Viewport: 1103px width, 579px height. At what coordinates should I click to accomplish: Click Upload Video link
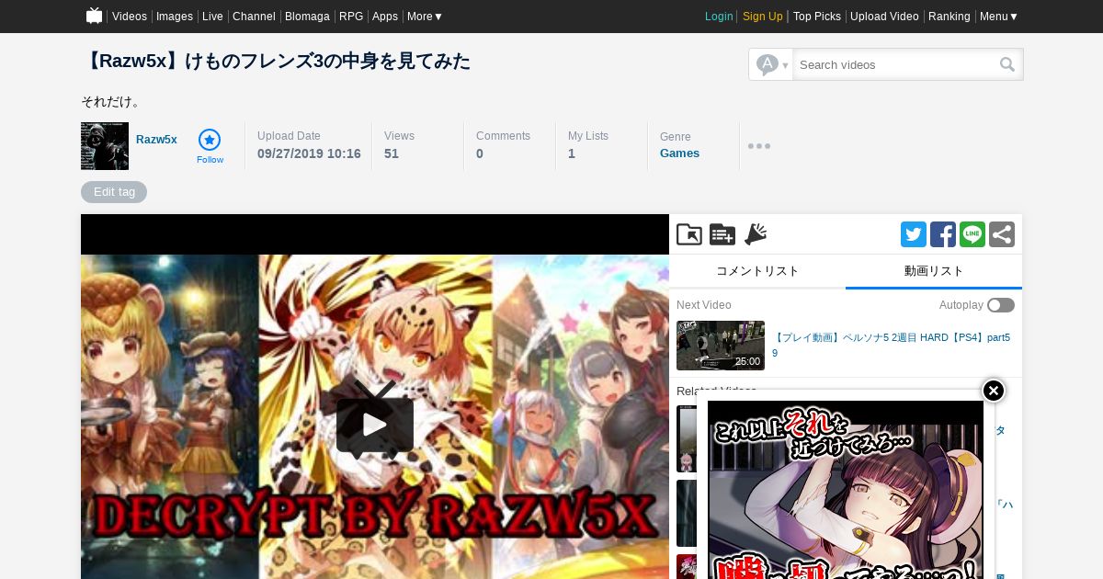(x=884, y=17)
